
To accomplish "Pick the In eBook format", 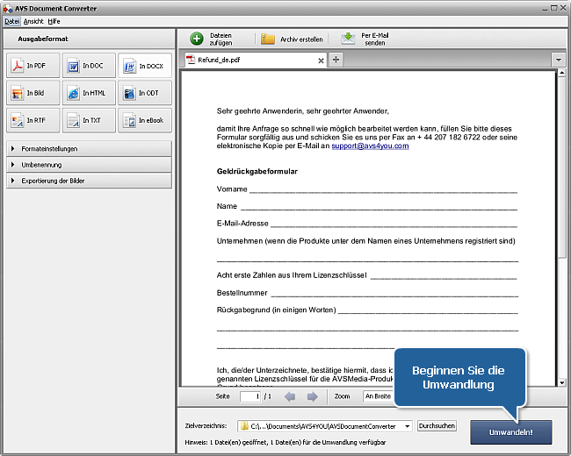I will [x=145, y=120].
